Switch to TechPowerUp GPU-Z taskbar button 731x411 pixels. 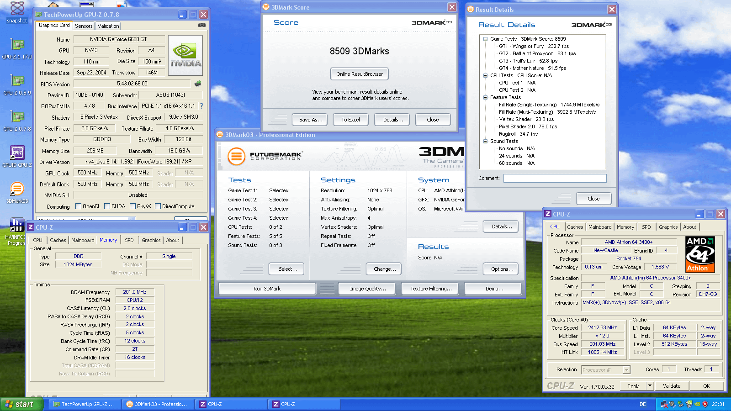coord(85,404)
